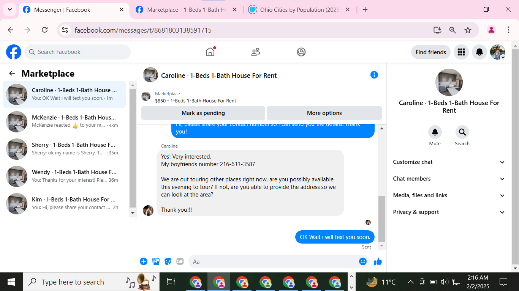Open Kim conversation in list
The width and height of the screenshot is (519, 291).
coord(65,204)
